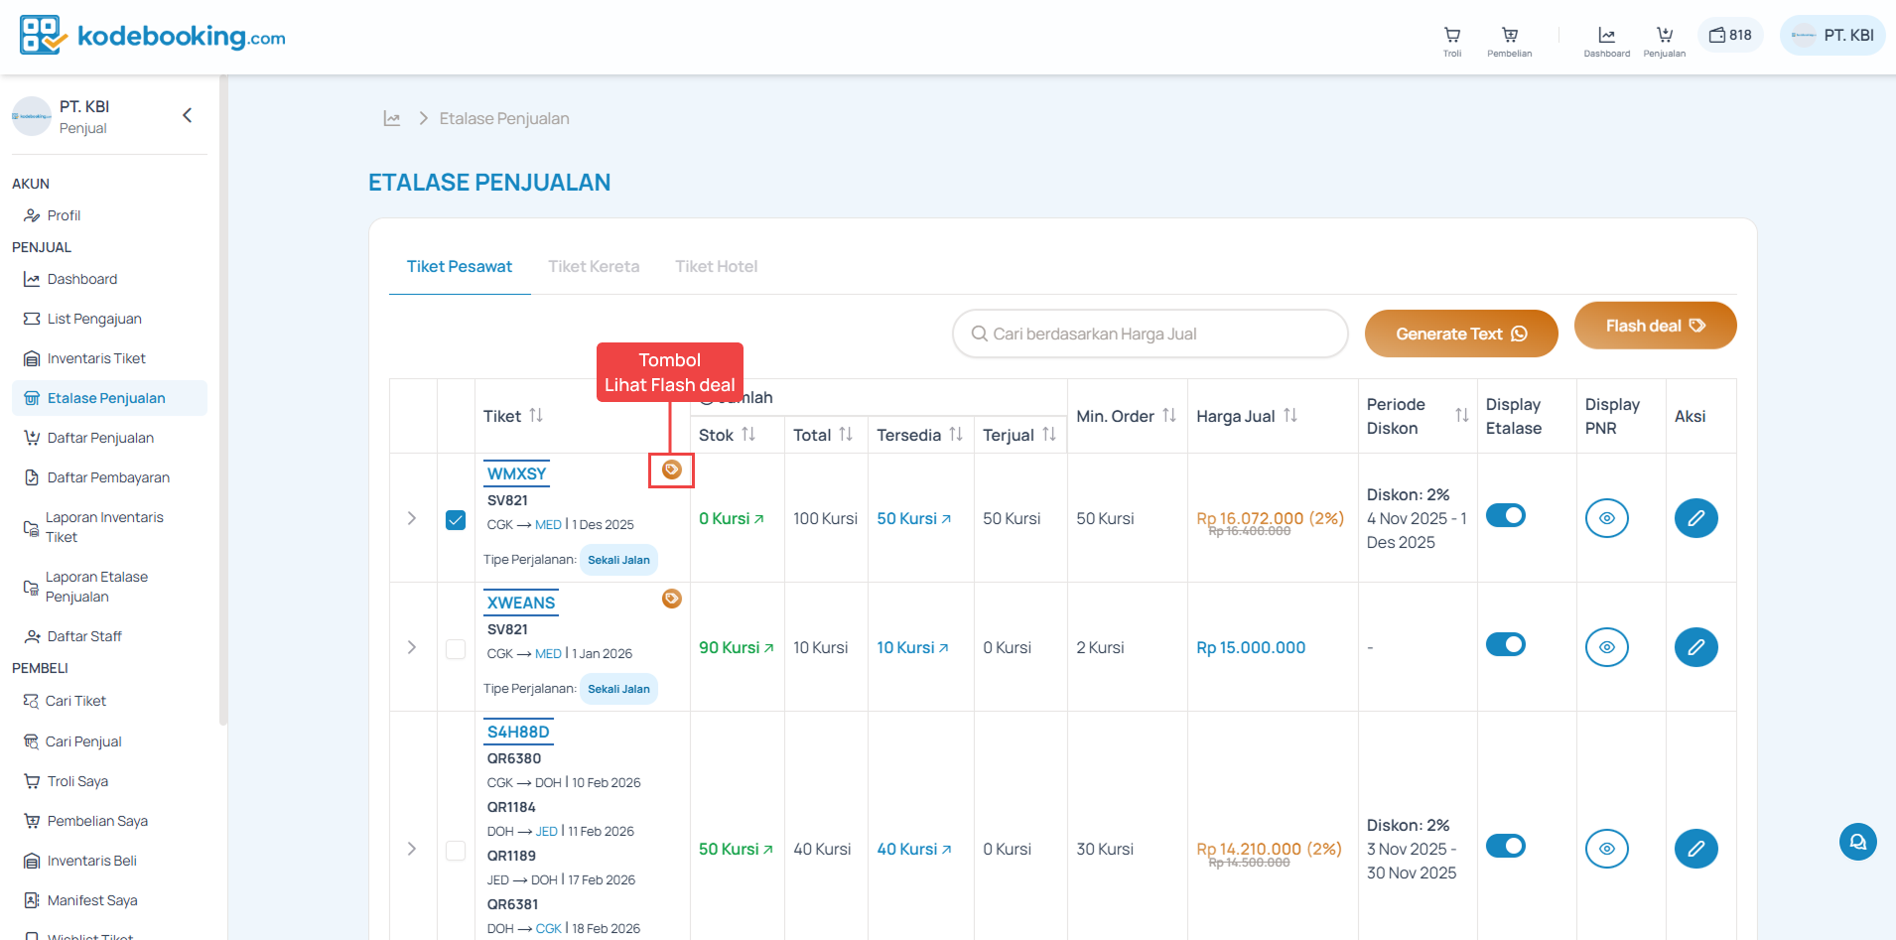Image resolution: width=1896 pixels, height=940 pixels.
Task: Uncheck the WMXSY ticket checkbox
Action: [456, 520]
